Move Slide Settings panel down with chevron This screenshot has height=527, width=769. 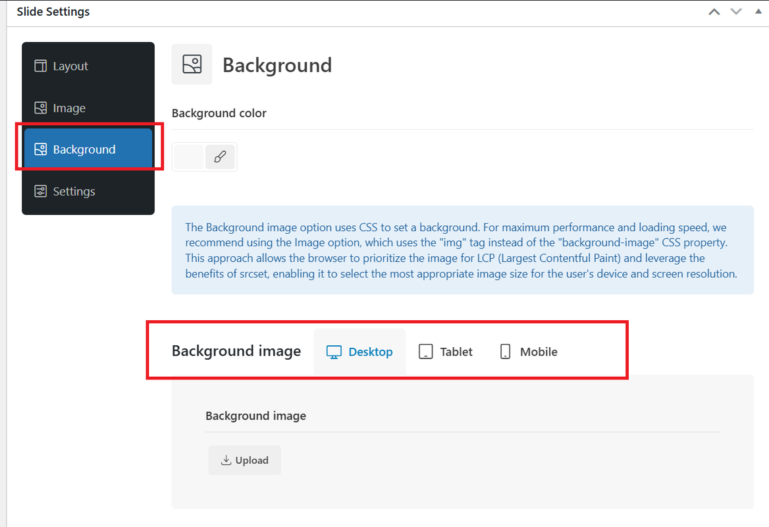tap(736, 12)
